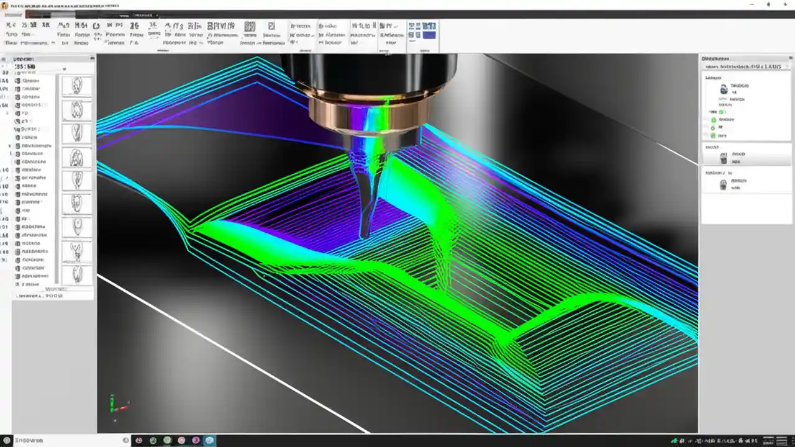The height and width of the screenshot is (447, 795).
Task: Click the blue highlighted icon at the ribbon's right end
Action: [429, 35]
